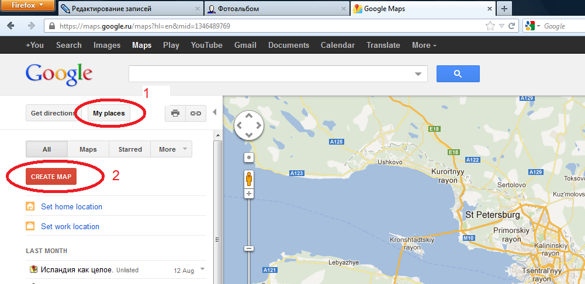Screen dimensions: 585x284
Task: Open options arrow for Исландия как целое
Action: tap(202, 269)
